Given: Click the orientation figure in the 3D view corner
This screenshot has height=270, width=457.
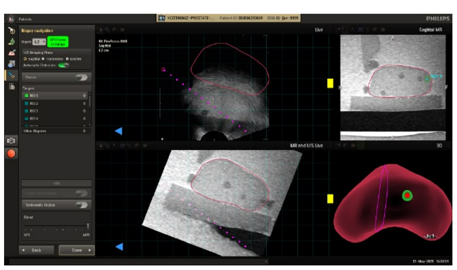Looking at the screenshot, I should click(430, 236).
